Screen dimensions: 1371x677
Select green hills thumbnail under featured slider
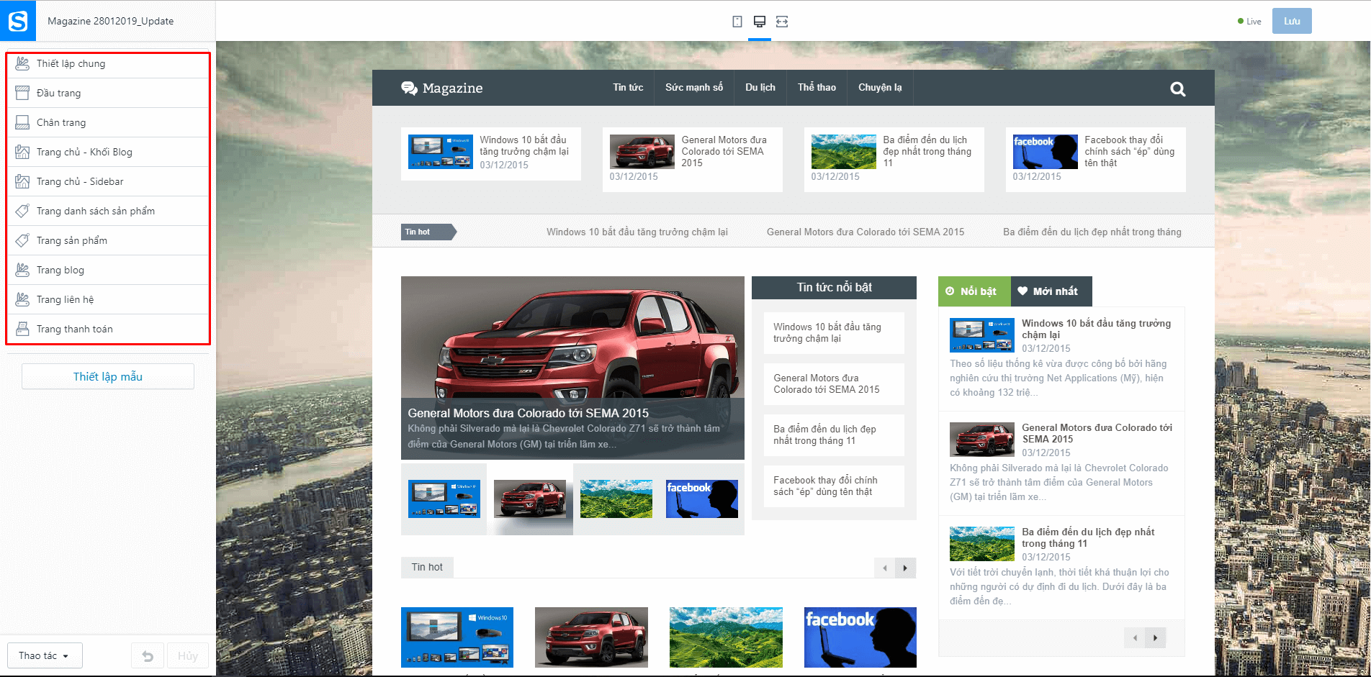[x=616, y=499]
